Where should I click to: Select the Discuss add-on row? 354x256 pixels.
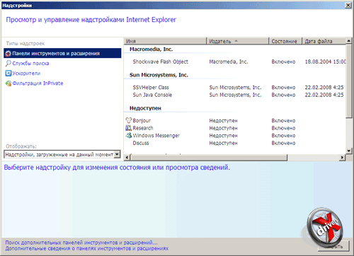pyautogui.click(x=235, y=143)
